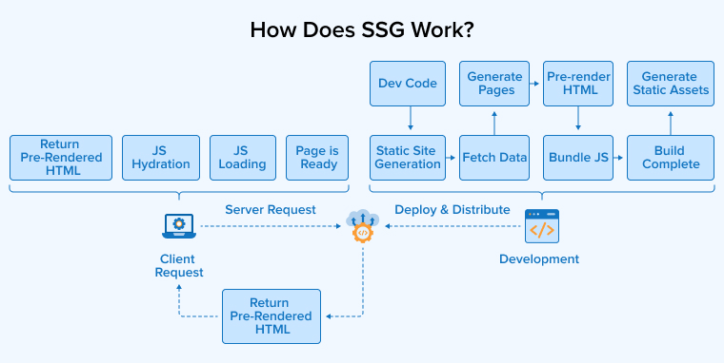Click the Development caption text
The height and width of the screenshot is (363, 724).
(x=539, y=258)
